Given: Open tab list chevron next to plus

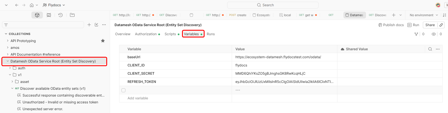Looking at the screenshot, I should click(x=401, y=15).
